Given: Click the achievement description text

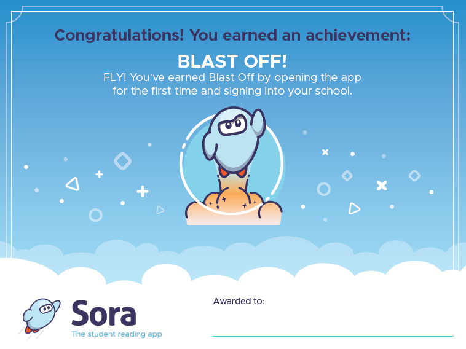Looking at the screenshot, I should click(x=232, y=84).
